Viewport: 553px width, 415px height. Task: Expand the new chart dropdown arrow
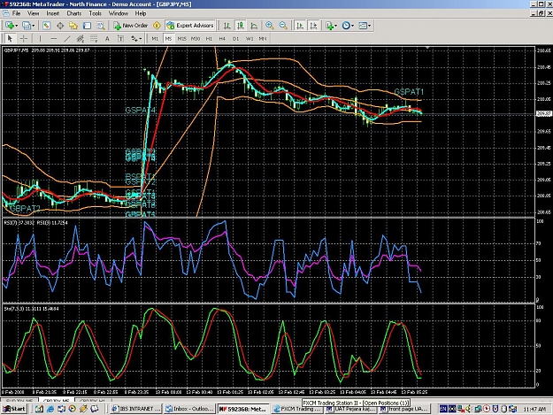pyautogui.click(x=17, y=26)
